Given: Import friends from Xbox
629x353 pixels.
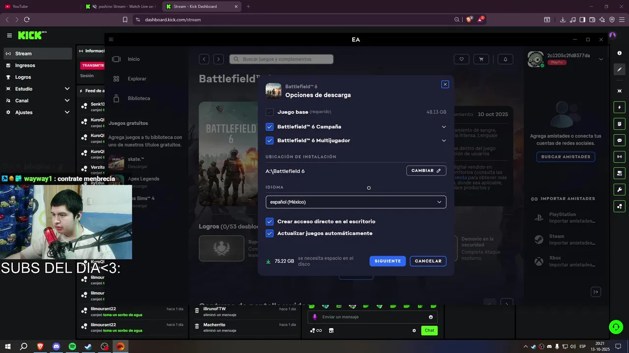Looking at the screenshot, I should coord(566,261).
